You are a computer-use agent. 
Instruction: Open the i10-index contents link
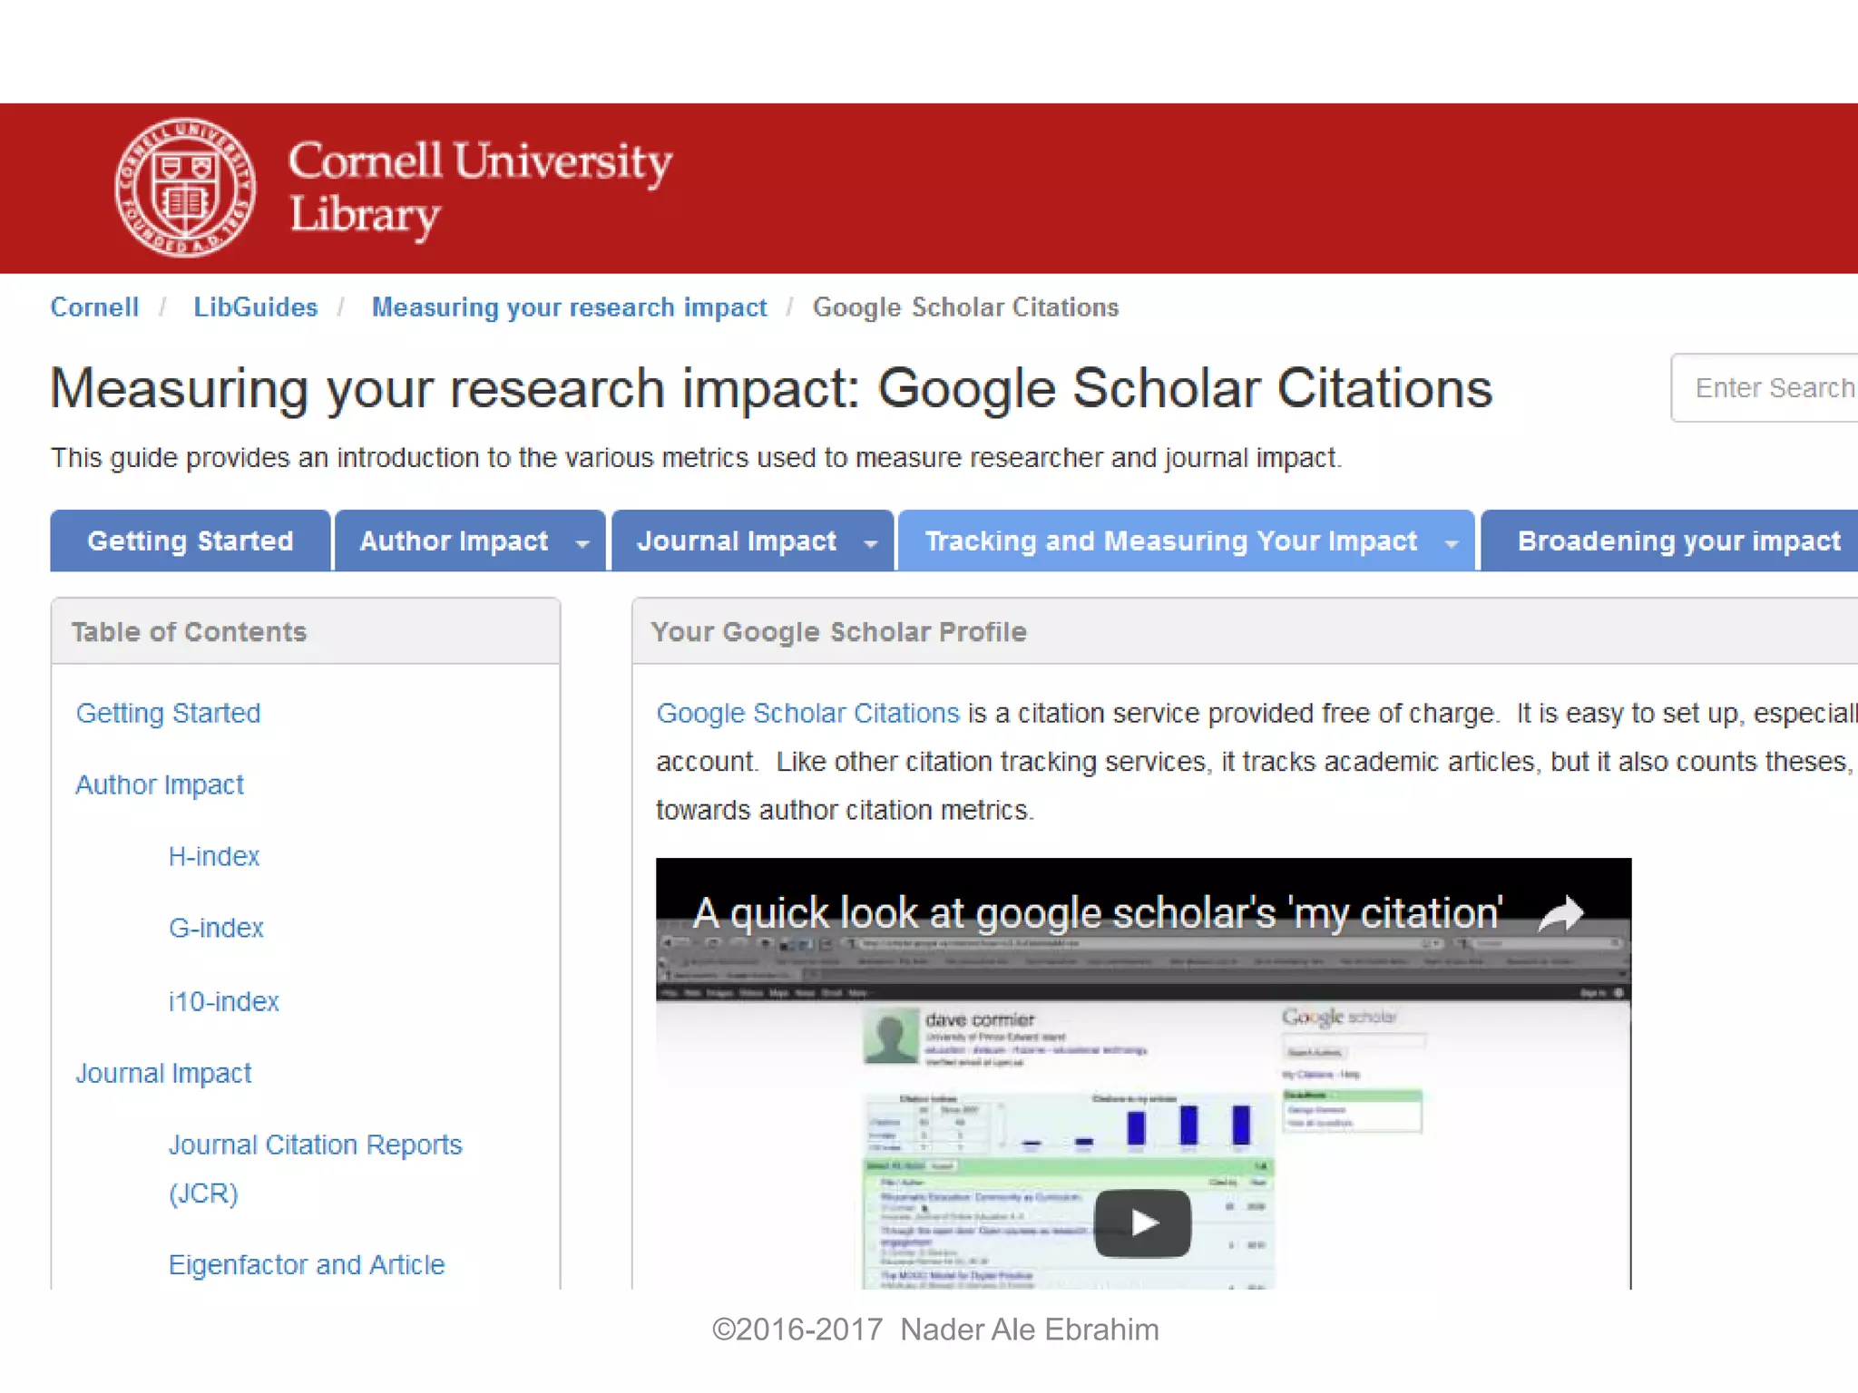pos(223,1001)
